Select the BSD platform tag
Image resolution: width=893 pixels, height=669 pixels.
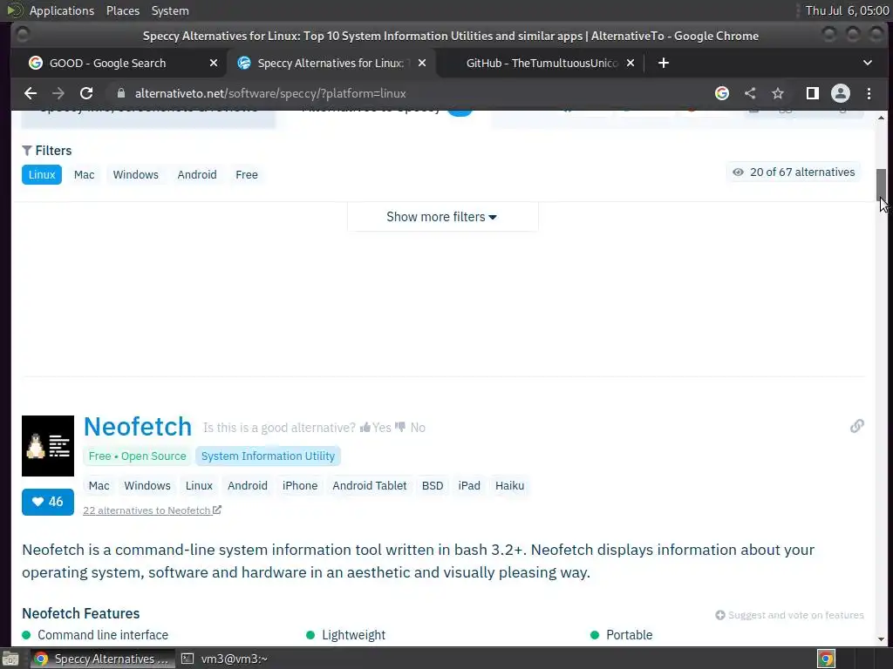click(x=433, y=486)
